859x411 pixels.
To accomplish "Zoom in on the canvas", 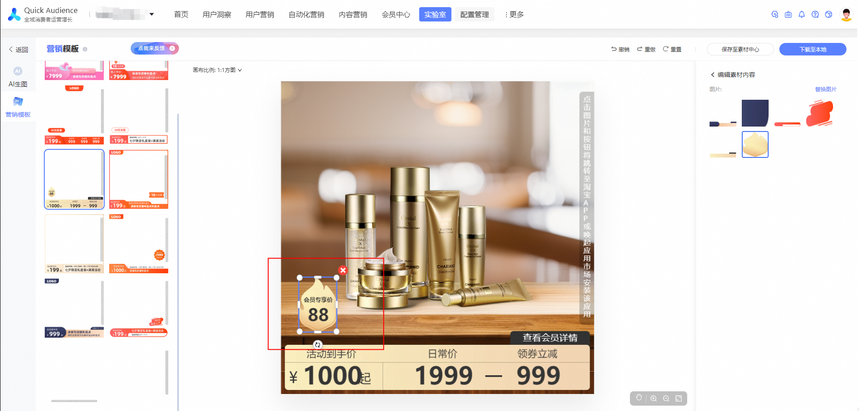I will pos(654,398).
